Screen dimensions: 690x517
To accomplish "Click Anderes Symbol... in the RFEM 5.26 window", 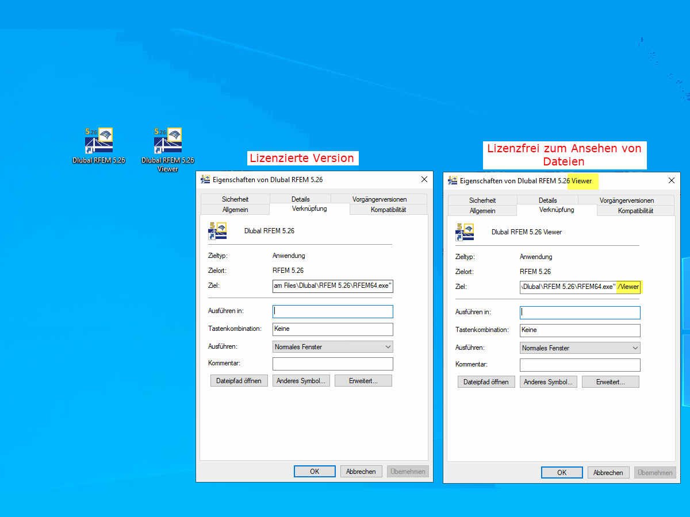I will (x=301, y=381).
